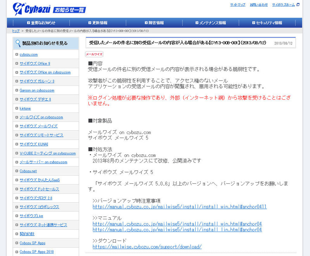Click the magnifier icon in sidebar header
This screenshot has height=256, width=310.
click(x=18, y=43)
